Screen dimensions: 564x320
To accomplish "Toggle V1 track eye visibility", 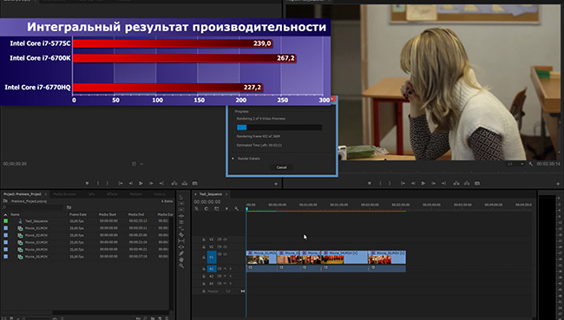I will pyautogui.click(x=226, y=254).
